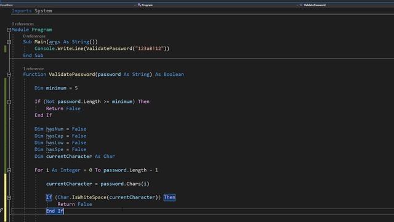Collapse the Module Program block
The width and height of the screenshot is (394, 222).
(x=9, y=30)
